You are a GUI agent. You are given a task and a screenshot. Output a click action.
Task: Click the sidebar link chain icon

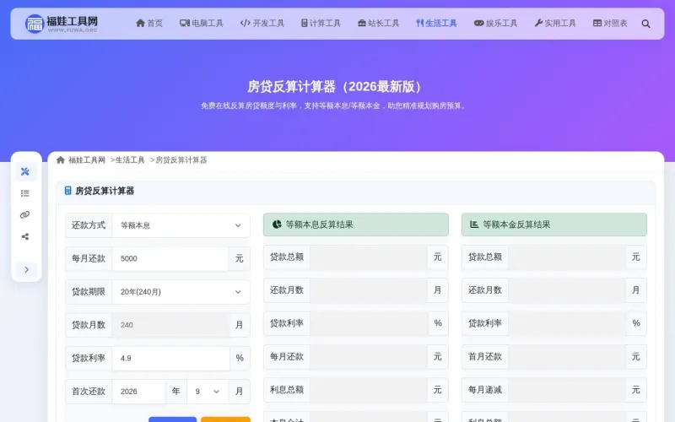click(x=25, y=215)
